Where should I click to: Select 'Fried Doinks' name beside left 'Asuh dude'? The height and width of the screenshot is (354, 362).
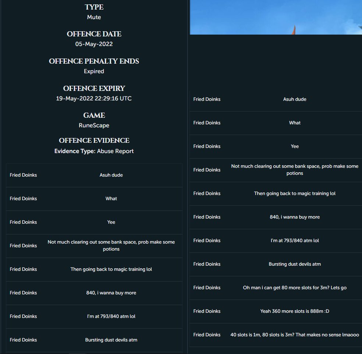coord(23,175)
